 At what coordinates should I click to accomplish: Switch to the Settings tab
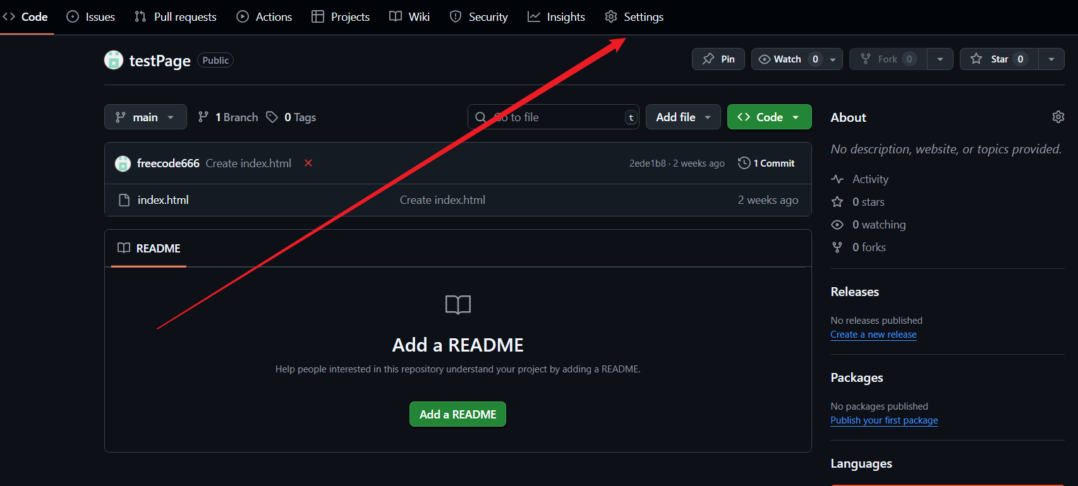pos(634,17)
